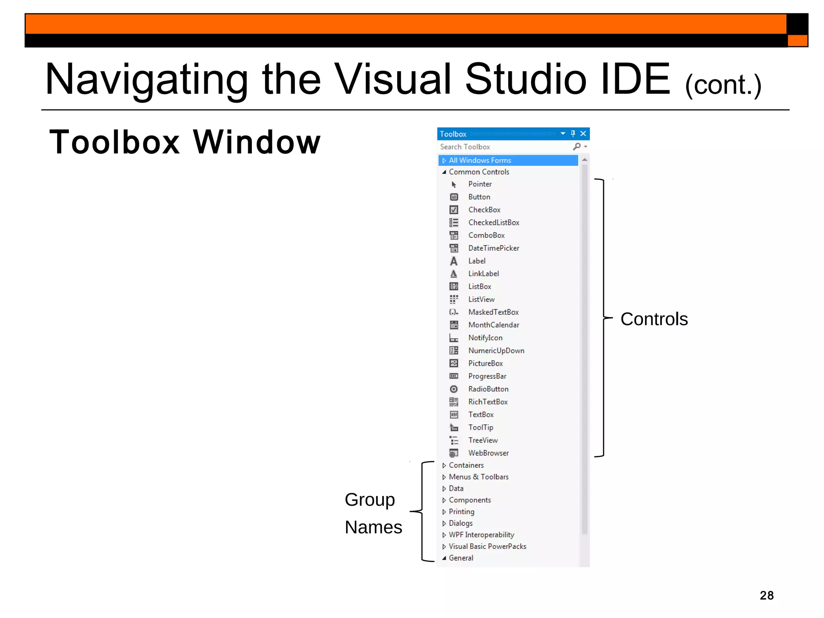The width and height of the screenshot is (824, 618).
Task: Click the ToolTip control icon
Action: point(454,428)
